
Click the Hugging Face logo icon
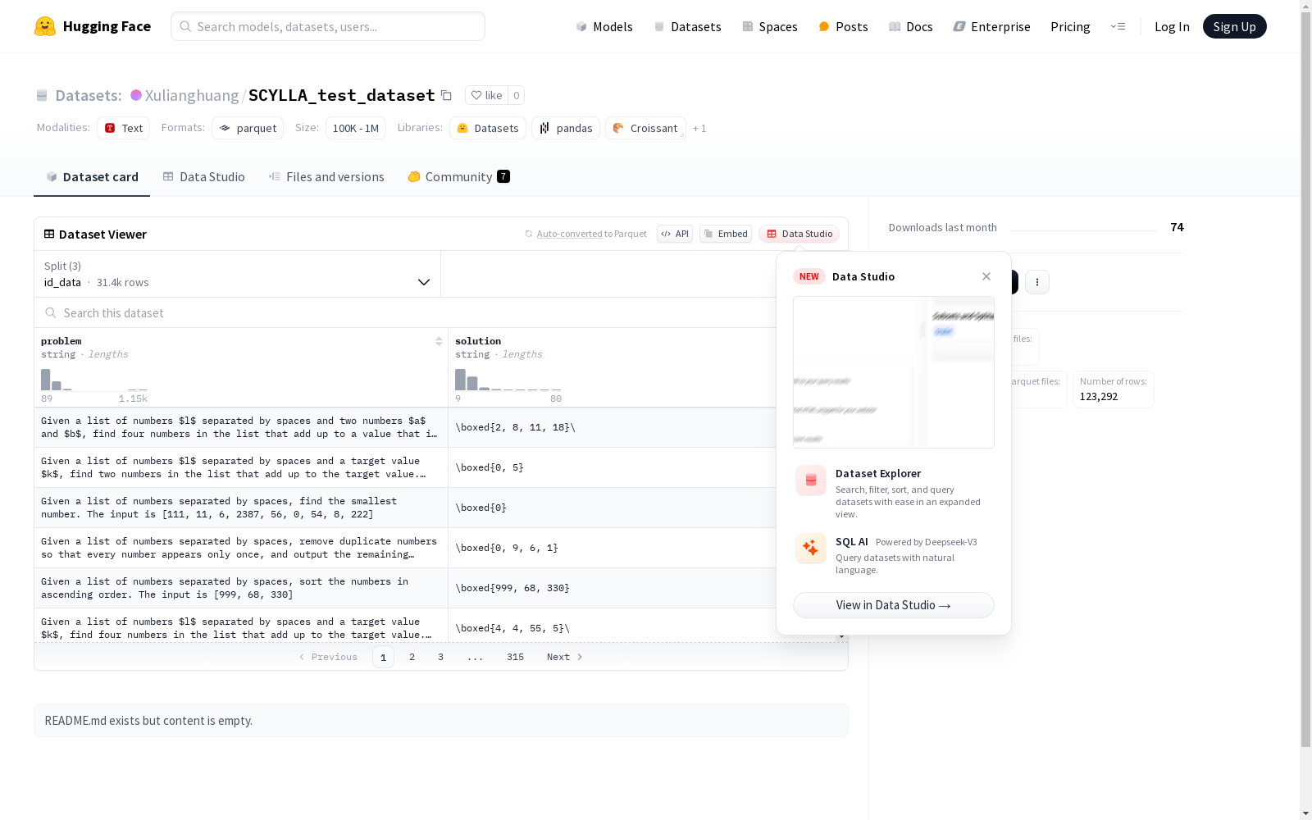(45, 26)
